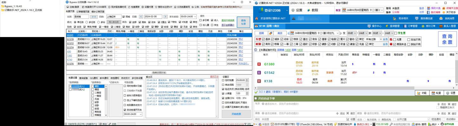Open 微信通知 tab
Viewport: 458px width, 126px height.
tap(115, 78)
